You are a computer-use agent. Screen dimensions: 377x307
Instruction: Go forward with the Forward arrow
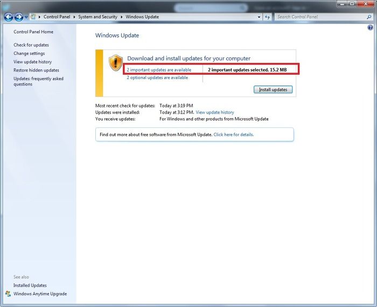(x=19, y=17)
